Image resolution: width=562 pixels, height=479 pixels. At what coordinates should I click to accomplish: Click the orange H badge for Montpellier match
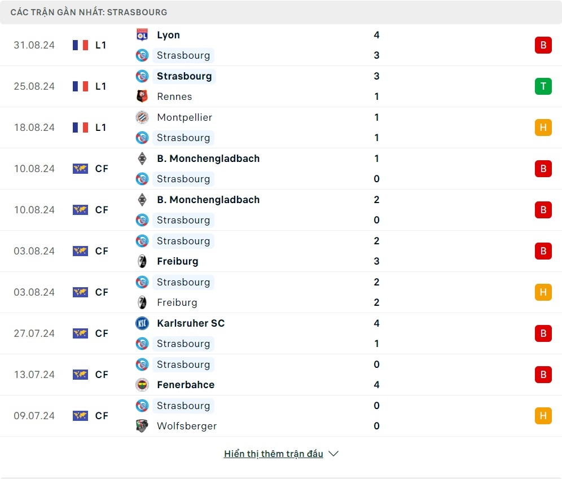pyautogui.click(x=543, y=128)
